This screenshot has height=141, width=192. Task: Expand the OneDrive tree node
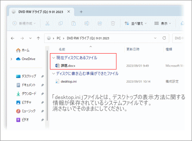click(11, 59)
